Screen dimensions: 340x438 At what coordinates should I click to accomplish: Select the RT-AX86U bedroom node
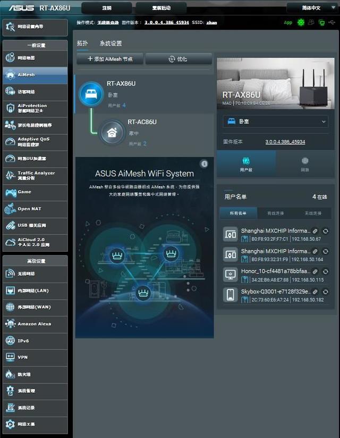coord(144,94)
